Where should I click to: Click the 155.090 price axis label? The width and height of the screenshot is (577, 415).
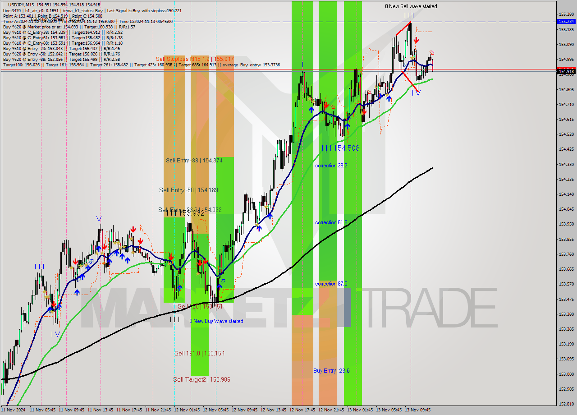(x=566, y=45)
